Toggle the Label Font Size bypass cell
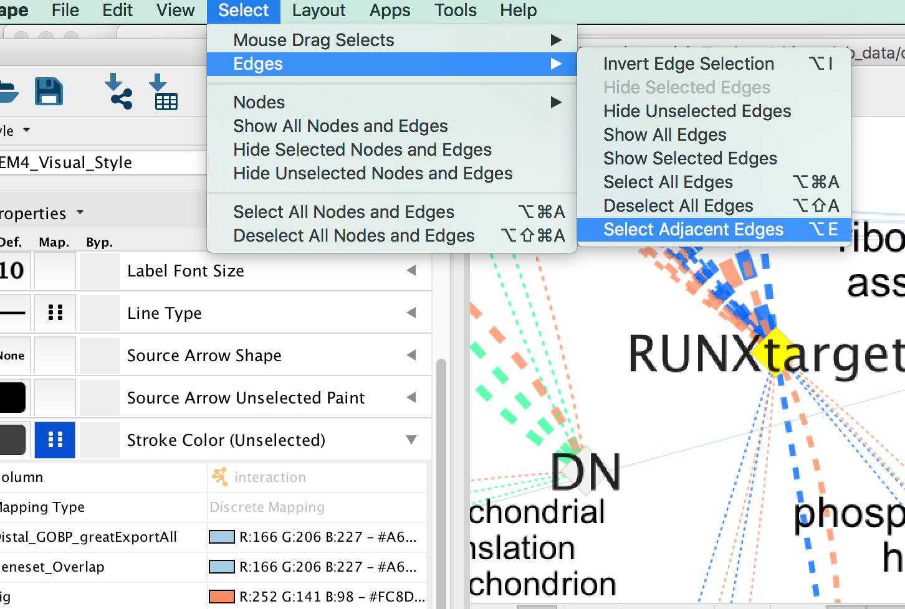Image resolution: width=905 pixels, height=609 pixels. [x=99, y=271]
